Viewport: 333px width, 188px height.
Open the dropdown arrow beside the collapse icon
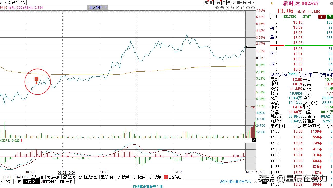pos(254,3)
